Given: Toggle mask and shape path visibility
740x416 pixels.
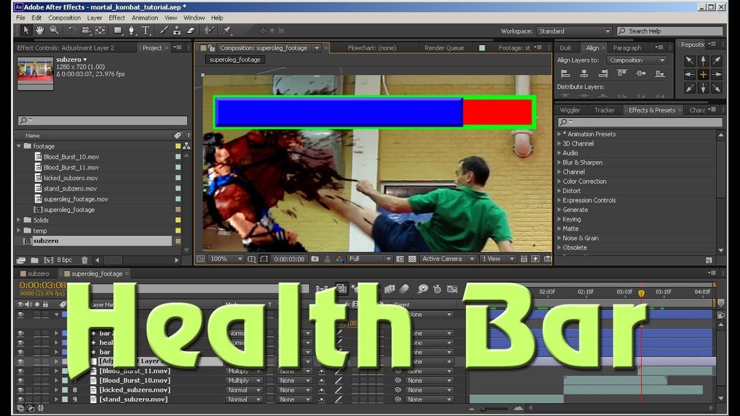Looking at the screenshot, I should tap(264, 259).
